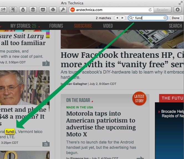The height and width of the screenshot is (159, 184).
Task: Click 'with a new coat of paint.' text
Action: coord(22,56)
